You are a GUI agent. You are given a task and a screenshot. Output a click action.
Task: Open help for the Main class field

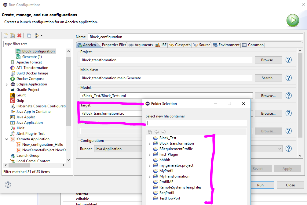coord(289,78)
